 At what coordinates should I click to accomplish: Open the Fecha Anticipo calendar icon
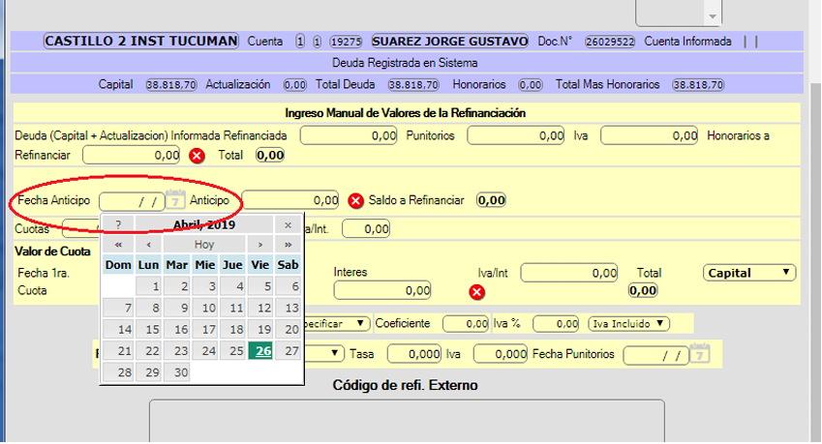[x=174, y=200]
